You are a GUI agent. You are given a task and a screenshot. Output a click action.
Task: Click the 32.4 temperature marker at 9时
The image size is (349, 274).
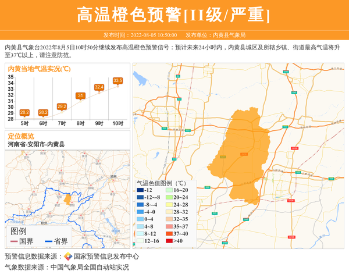click(x=99, y=87)
